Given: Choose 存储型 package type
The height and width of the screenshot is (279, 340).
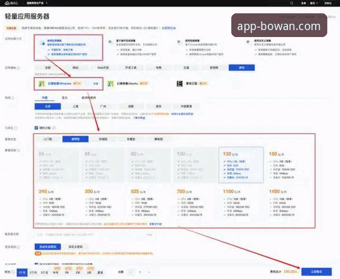Looking at the screenshot, I should coord(103,139).
